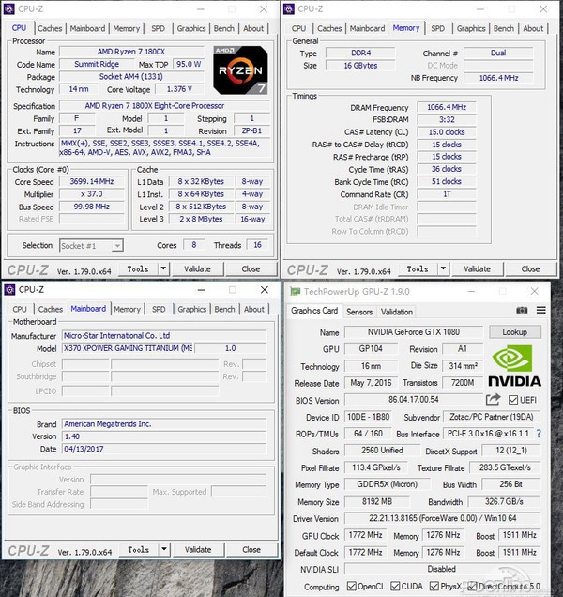Click the AMD Ryzen 7 logo image

240,70
